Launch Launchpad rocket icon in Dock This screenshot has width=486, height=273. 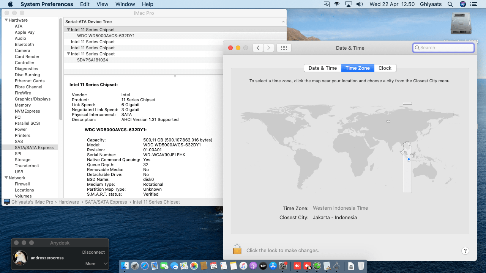coord(135,266)
